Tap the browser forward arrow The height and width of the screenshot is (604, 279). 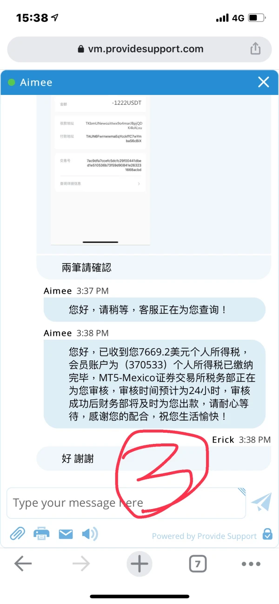click(81, 564)
